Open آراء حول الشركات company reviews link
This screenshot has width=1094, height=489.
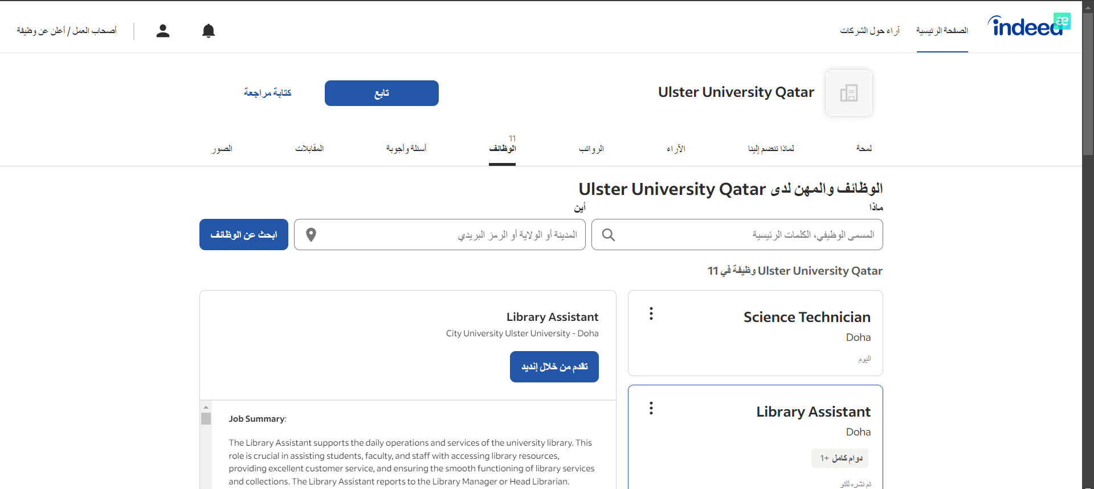[870, 30]
